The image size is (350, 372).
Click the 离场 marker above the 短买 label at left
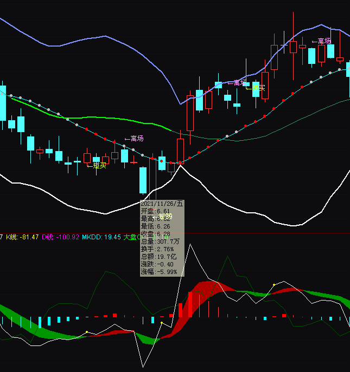[137, 139]
